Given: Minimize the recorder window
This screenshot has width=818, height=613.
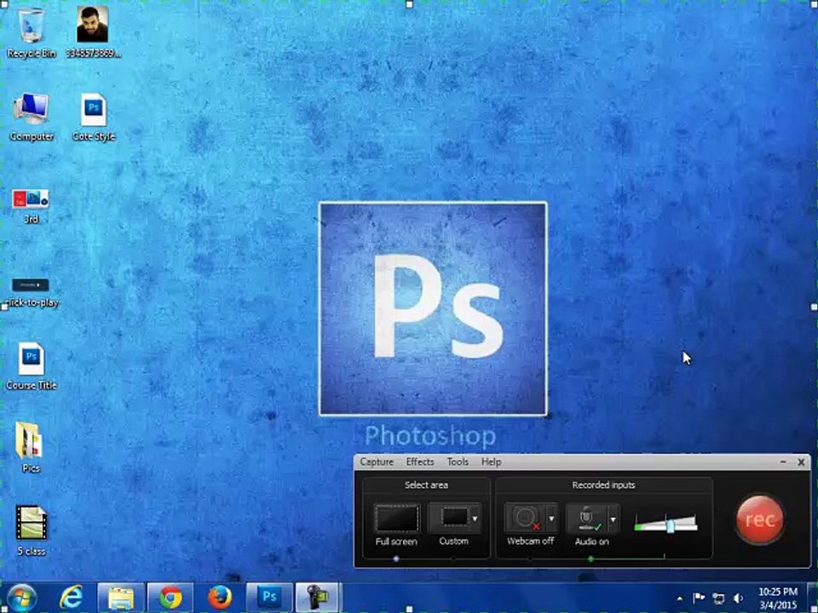Looking at the screenshot, I should (x=783, y=461).
